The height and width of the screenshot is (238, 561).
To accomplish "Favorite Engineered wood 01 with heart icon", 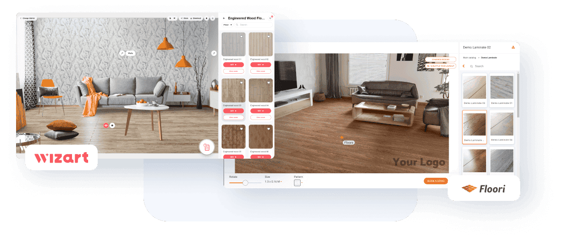I will click(241, 36).
